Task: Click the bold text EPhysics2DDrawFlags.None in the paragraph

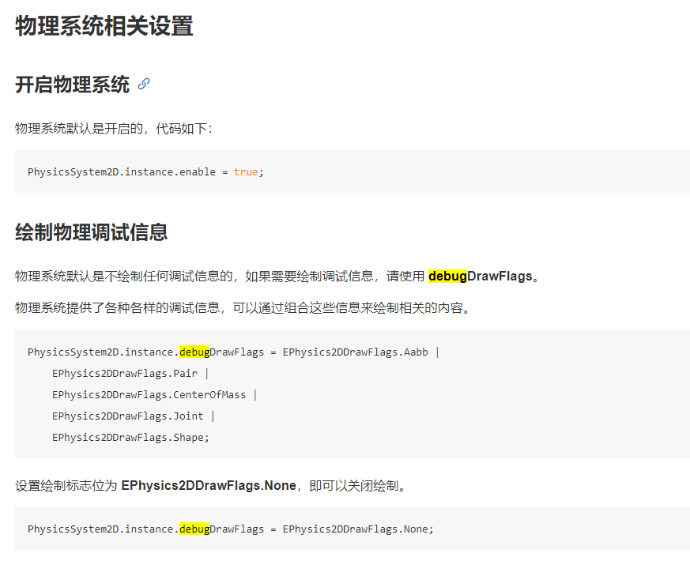Action: tap(209, 485)
